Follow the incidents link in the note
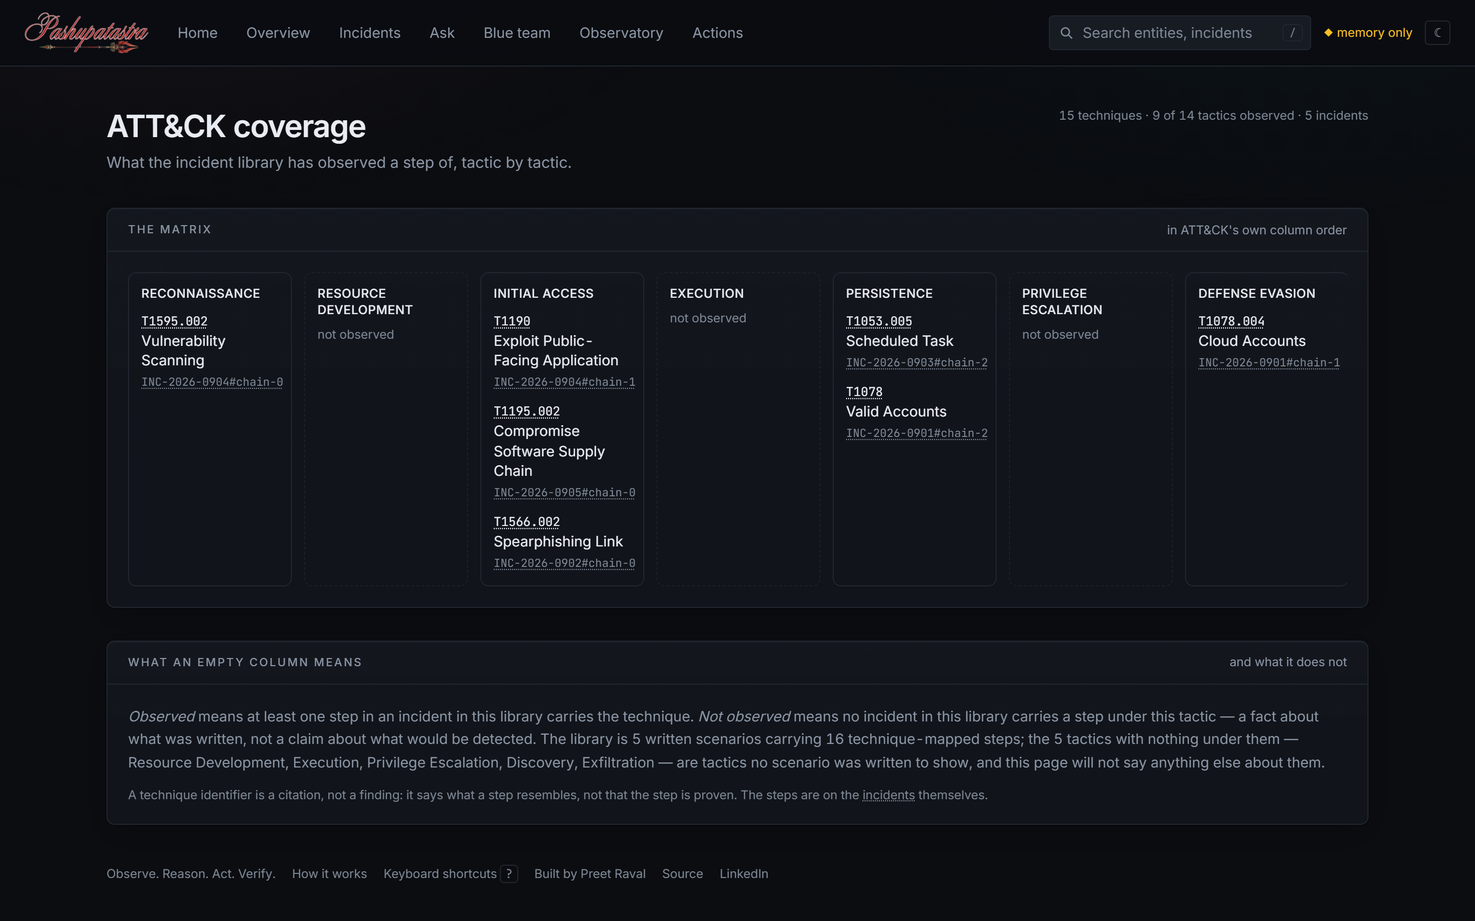The height and width of the screenshot is (921, 1475). (x=888, y=795)
